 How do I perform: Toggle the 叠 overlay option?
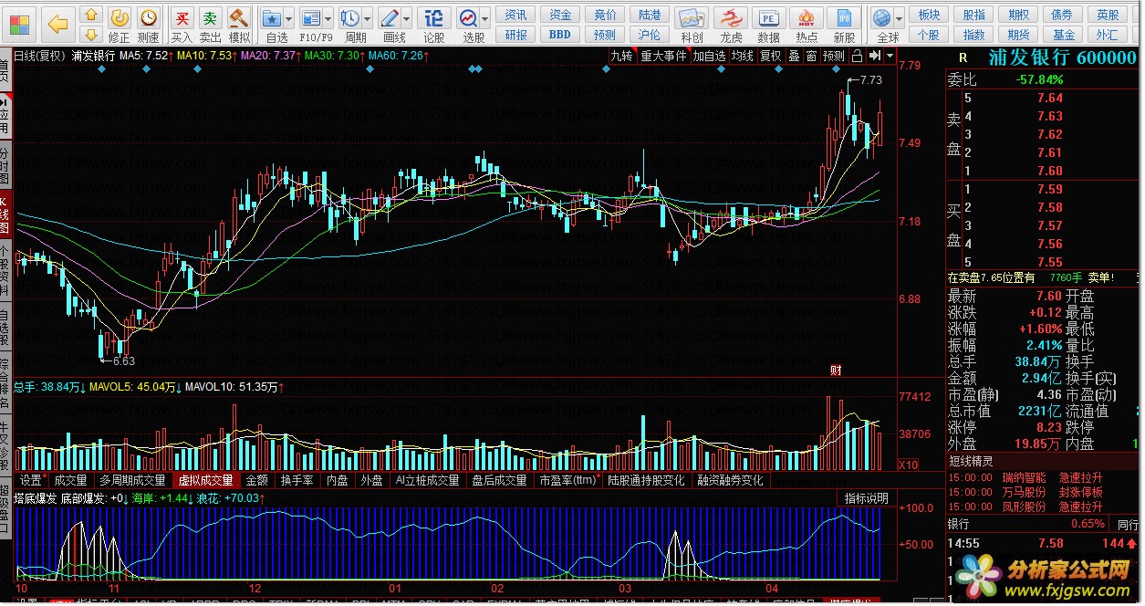click(x=794, y=56)
